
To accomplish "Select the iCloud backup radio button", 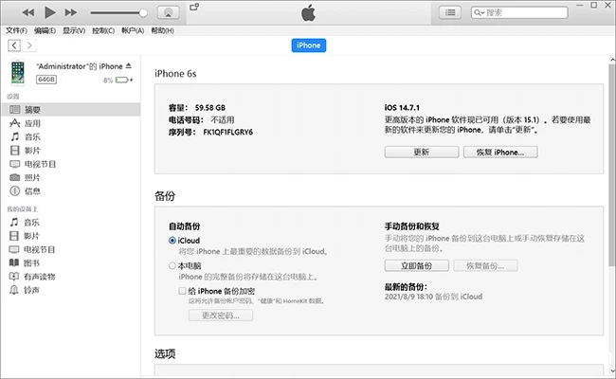I will tap(172, 241).
